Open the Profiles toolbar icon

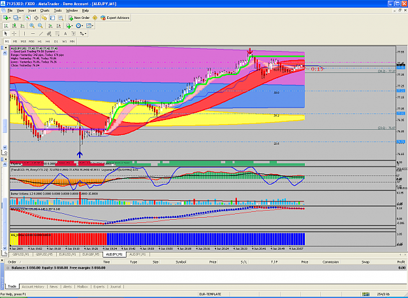pyautogui.click(x=16, y=18)
